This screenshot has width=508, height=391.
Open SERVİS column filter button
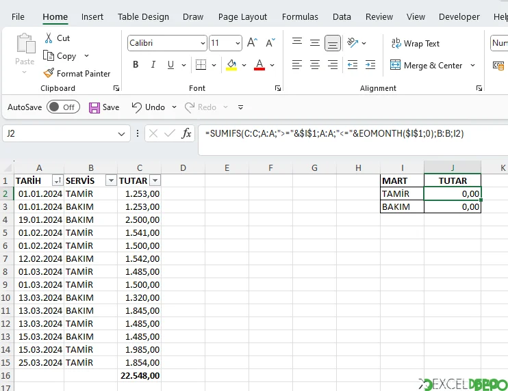[x=111, y=180]
